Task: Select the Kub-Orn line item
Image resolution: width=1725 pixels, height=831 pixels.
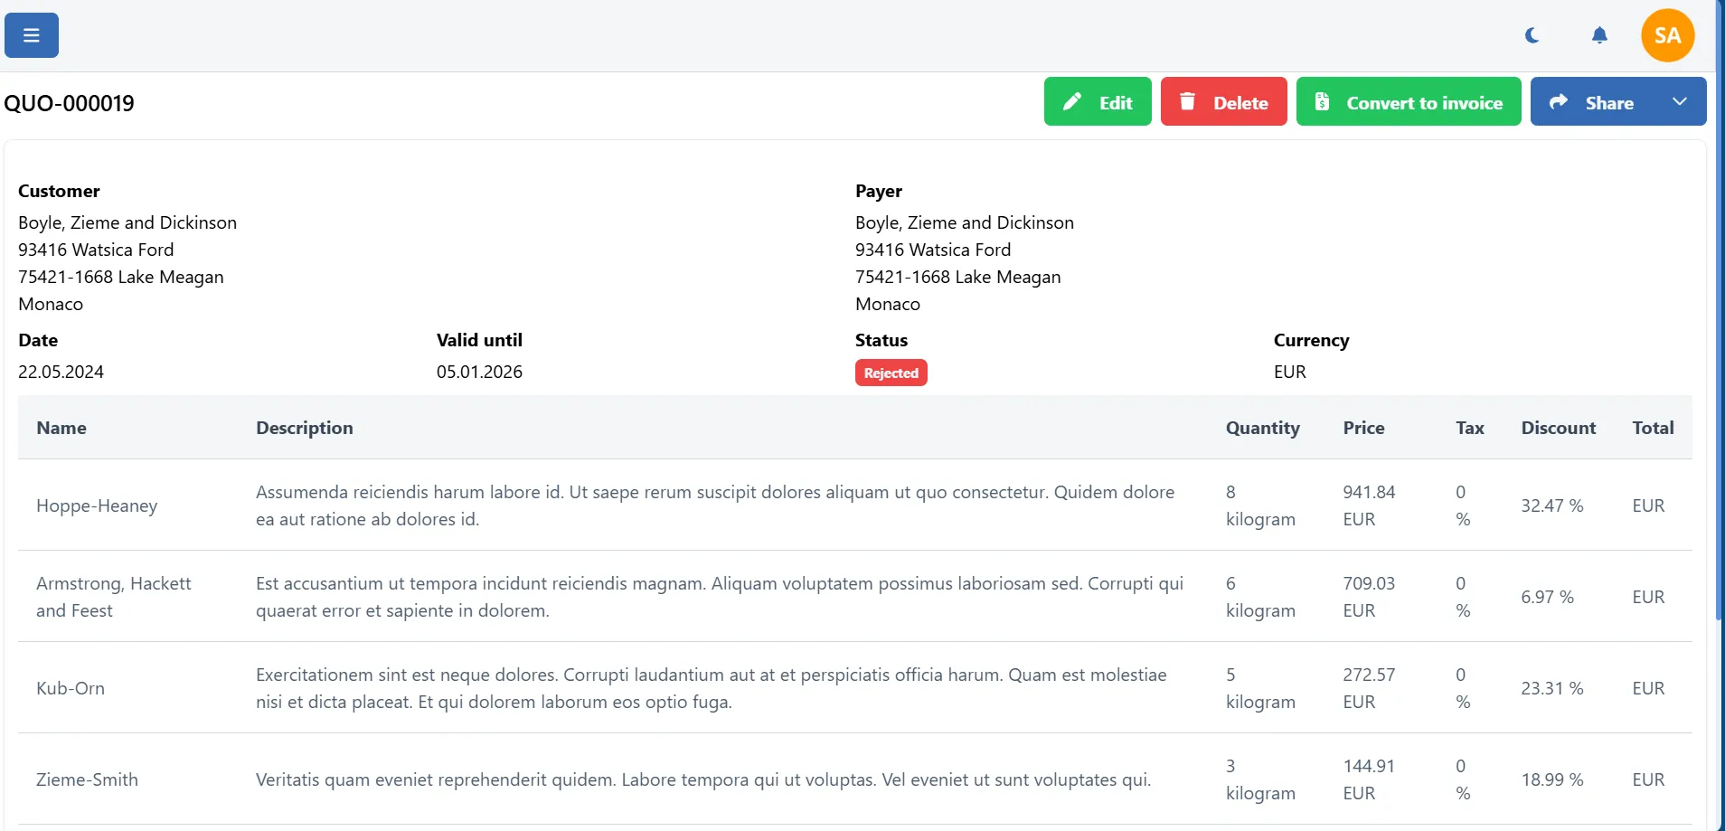Action: [x=71, y=688]
